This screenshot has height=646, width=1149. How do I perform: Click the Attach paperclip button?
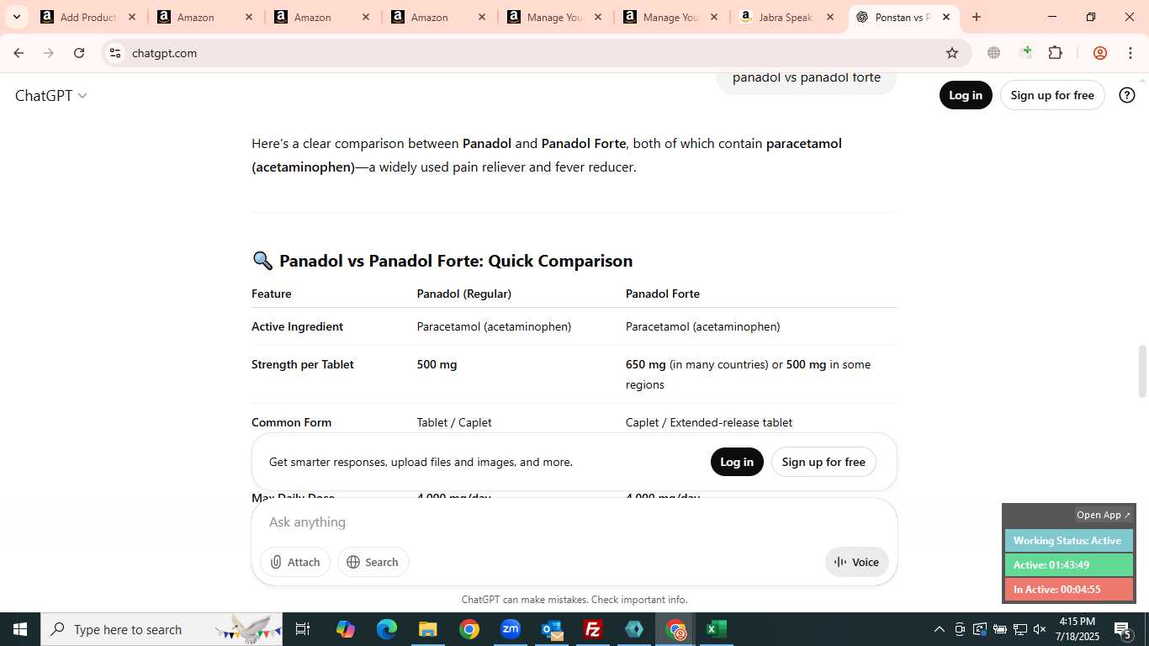pos(295,562)
